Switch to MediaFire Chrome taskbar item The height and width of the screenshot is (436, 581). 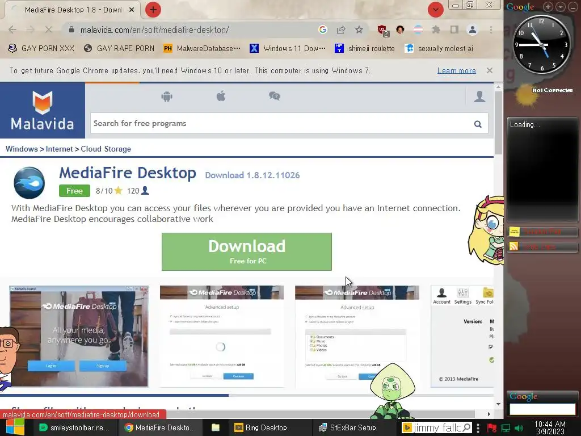click(160, 427)
